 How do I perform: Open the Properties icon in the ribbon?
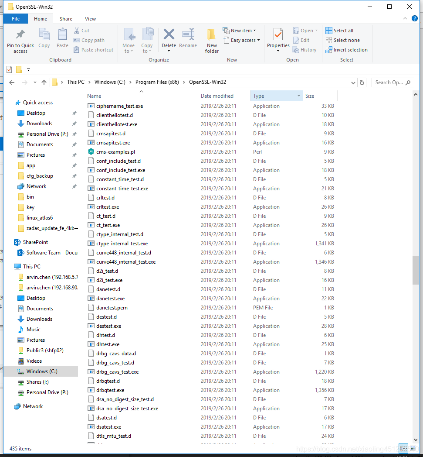tap(278, 34)
